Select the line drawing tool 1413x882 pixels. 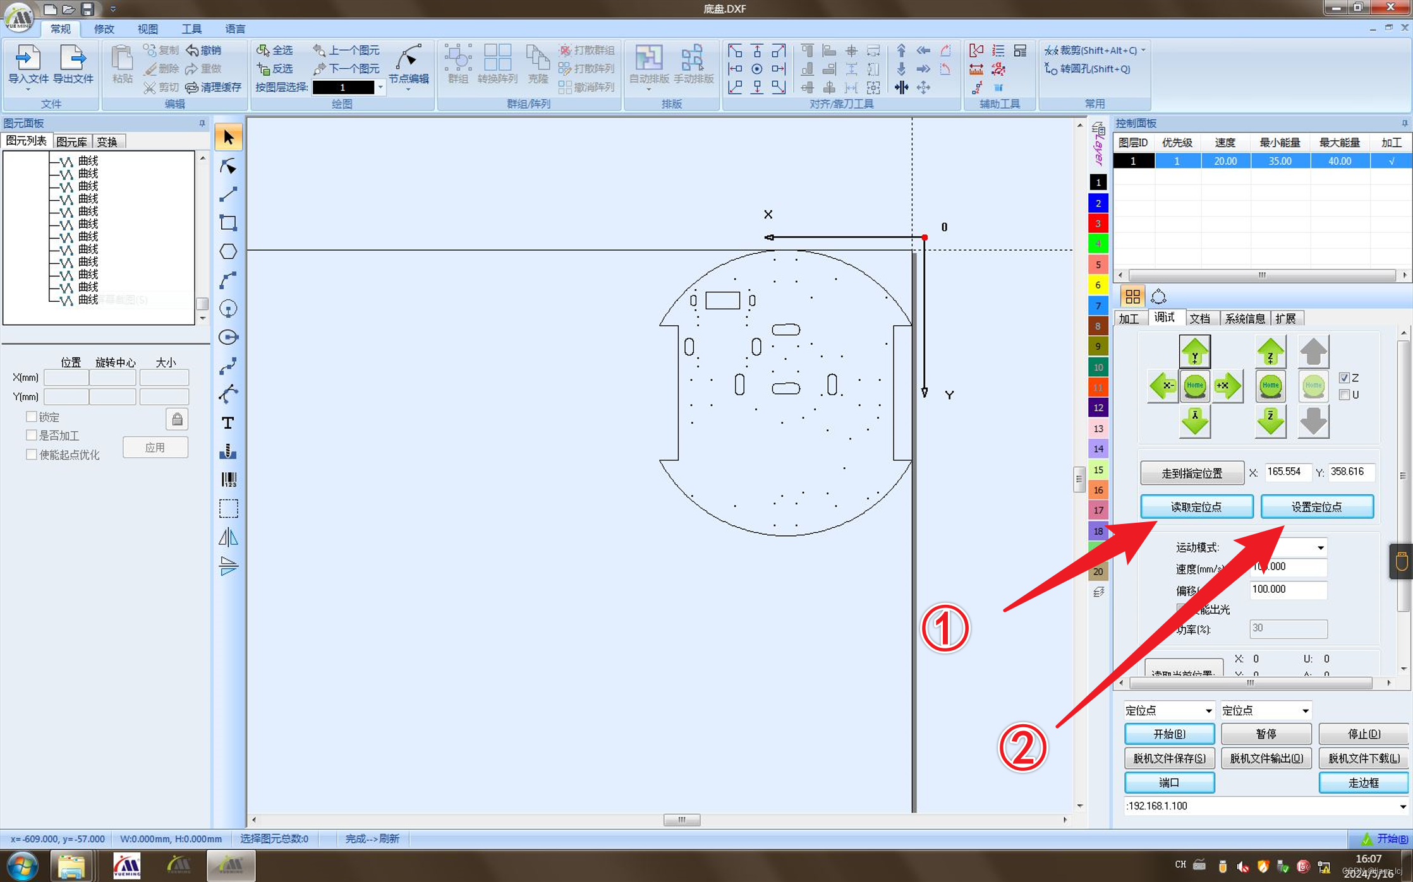pyautogui.click(x=228, y=194)
